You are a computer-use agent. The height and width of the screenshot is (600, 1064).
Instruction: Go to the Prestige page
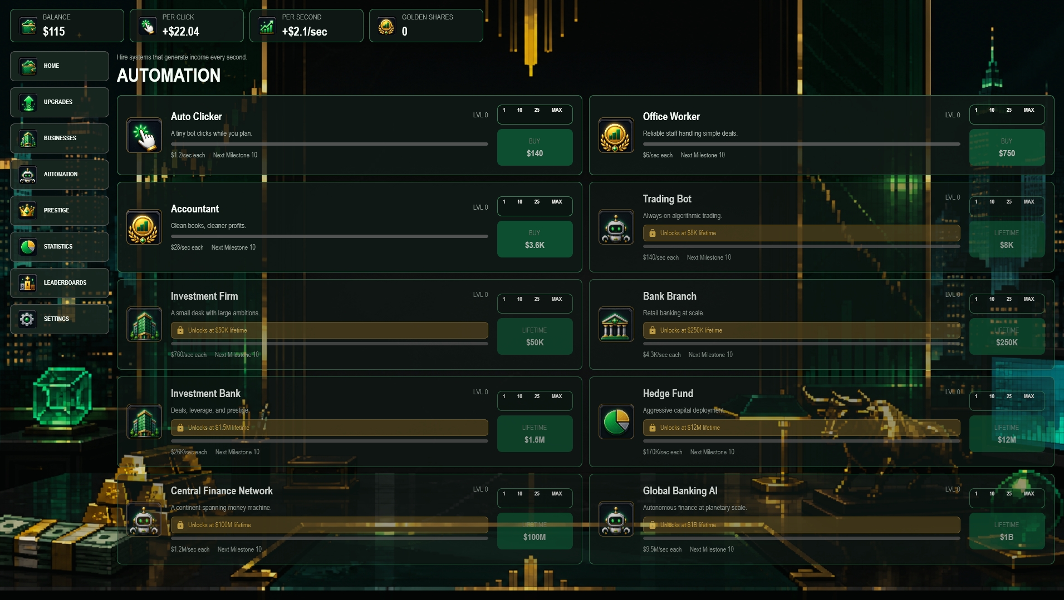(x=60, y=211)
